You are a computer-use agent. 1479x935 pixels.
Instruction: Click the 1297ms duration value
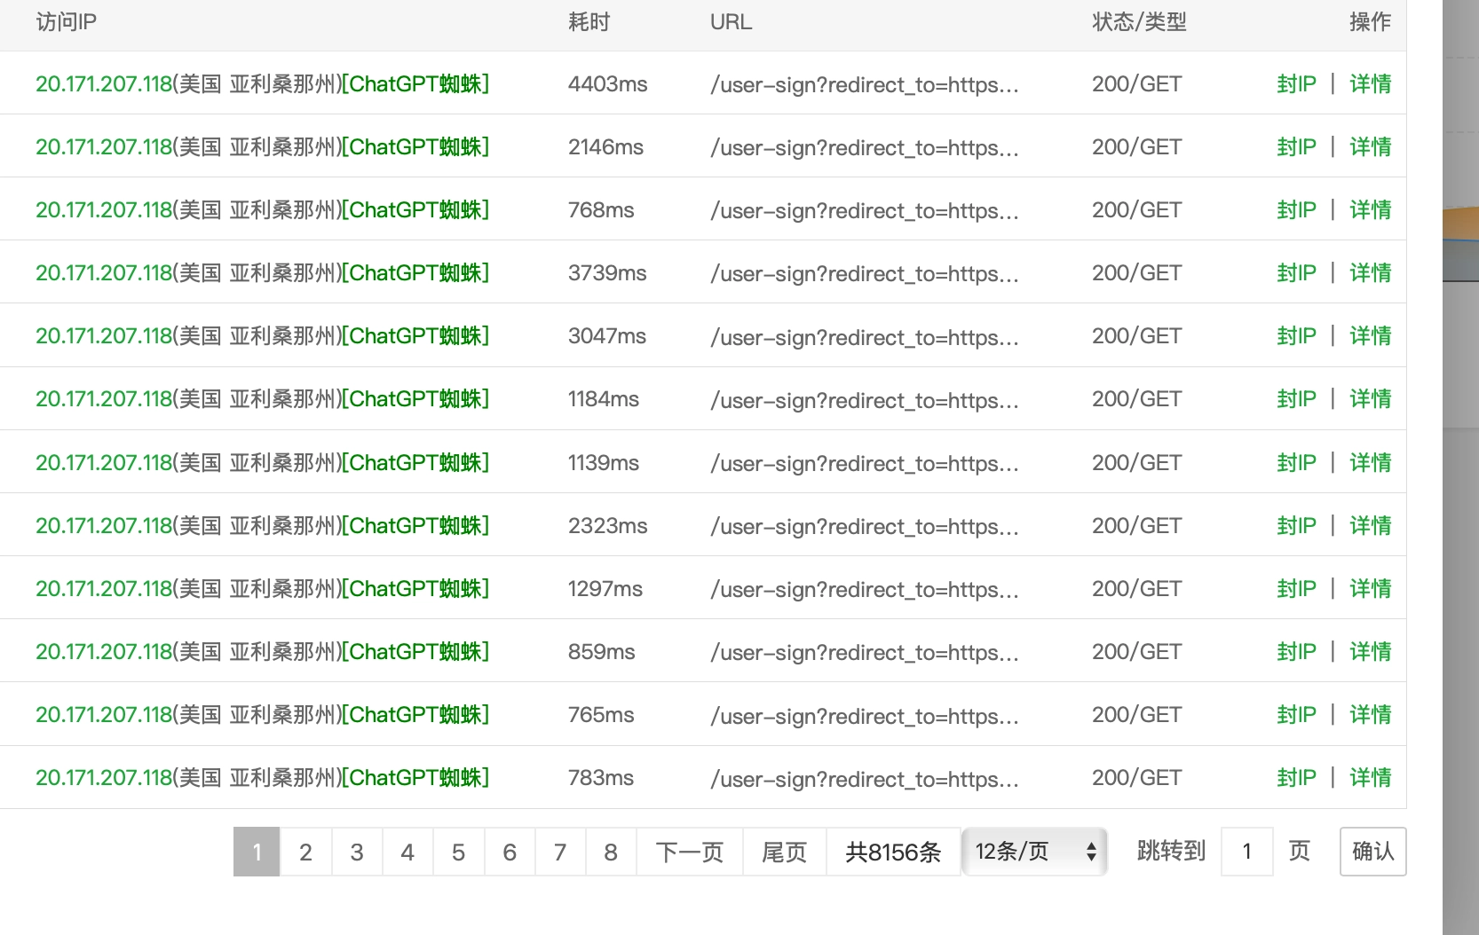click(605, 588)
